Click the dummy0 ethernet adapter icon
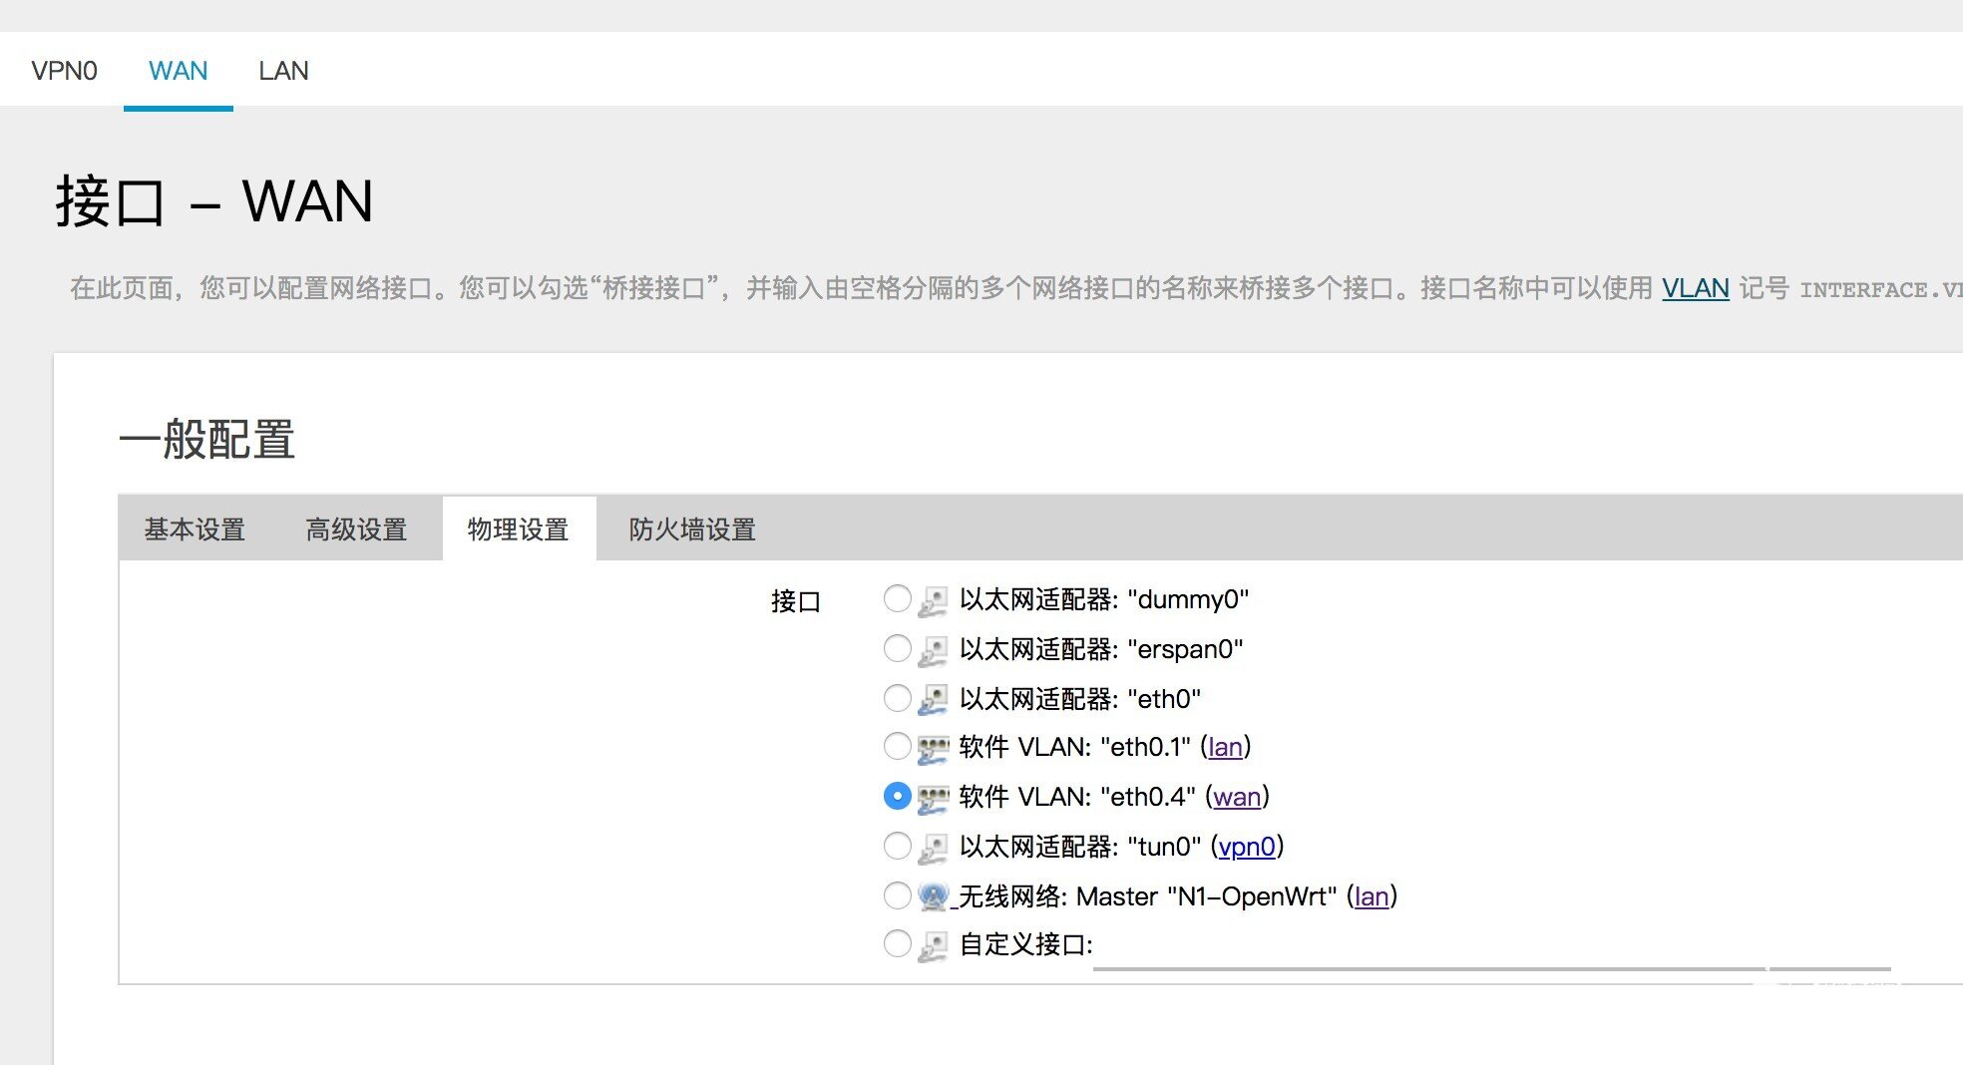This screenshot has width=1963, height=1065. click(933, 601)
